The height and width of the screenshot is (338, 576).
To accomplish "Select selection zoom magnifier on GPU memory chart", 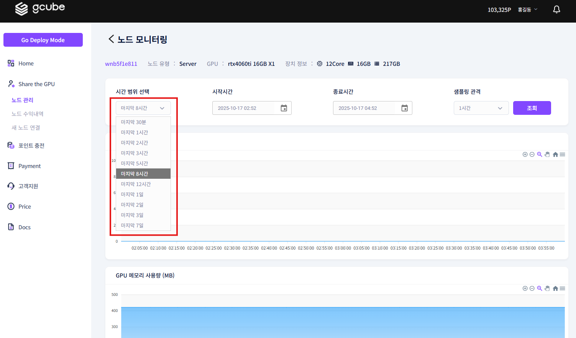I will pyautogui.click(x=540, y=288).
